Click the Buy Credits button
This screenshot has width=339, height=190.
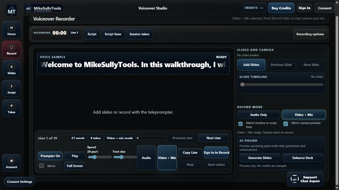point(281,8)
